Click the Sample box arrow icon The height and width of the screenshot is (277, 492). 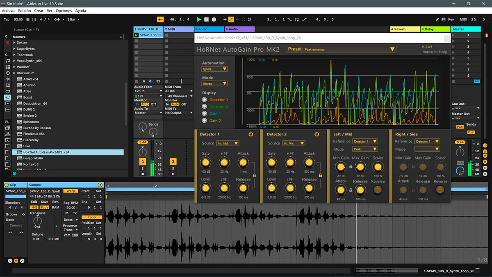(100, 185)
